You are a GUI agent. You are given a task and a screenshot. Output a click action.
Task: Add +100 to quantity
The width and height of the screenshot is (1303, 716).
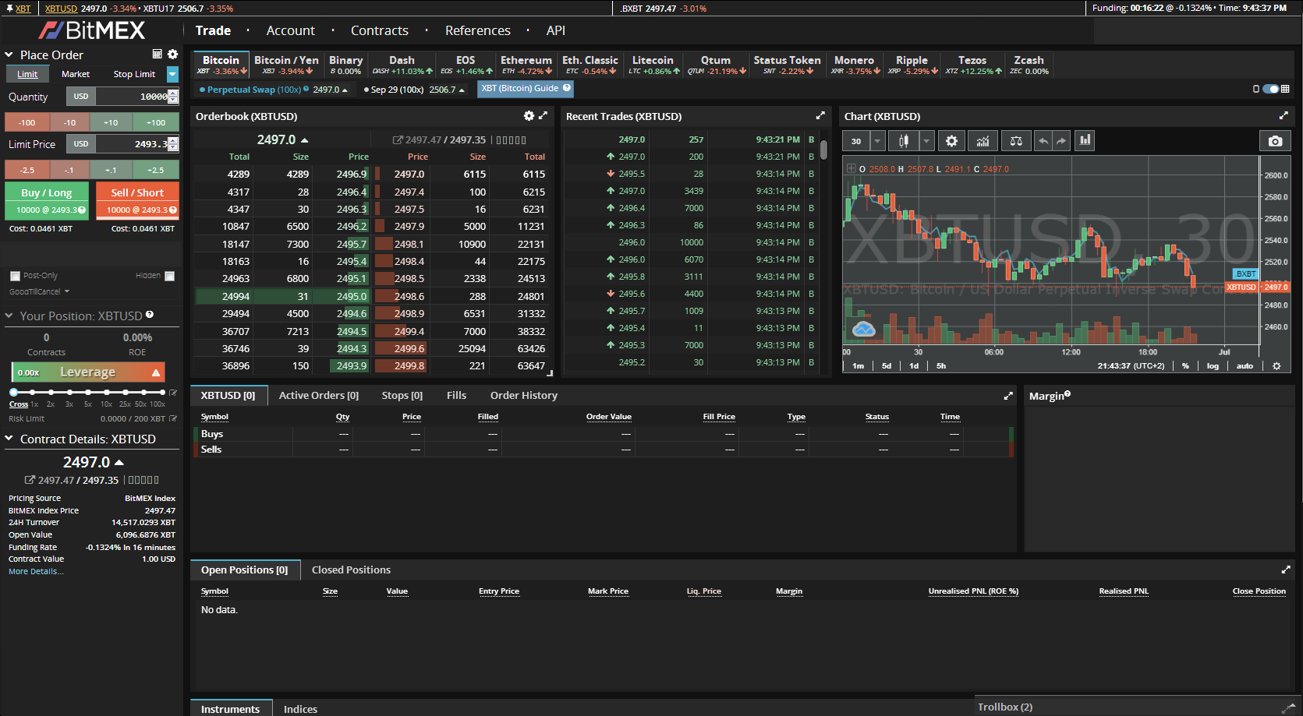coord(156,122)
